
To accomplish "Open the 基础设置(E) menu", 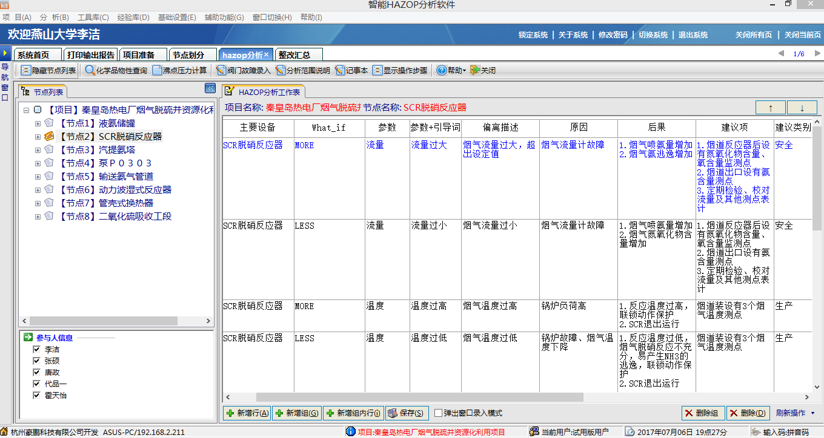I will coord(177,18).
